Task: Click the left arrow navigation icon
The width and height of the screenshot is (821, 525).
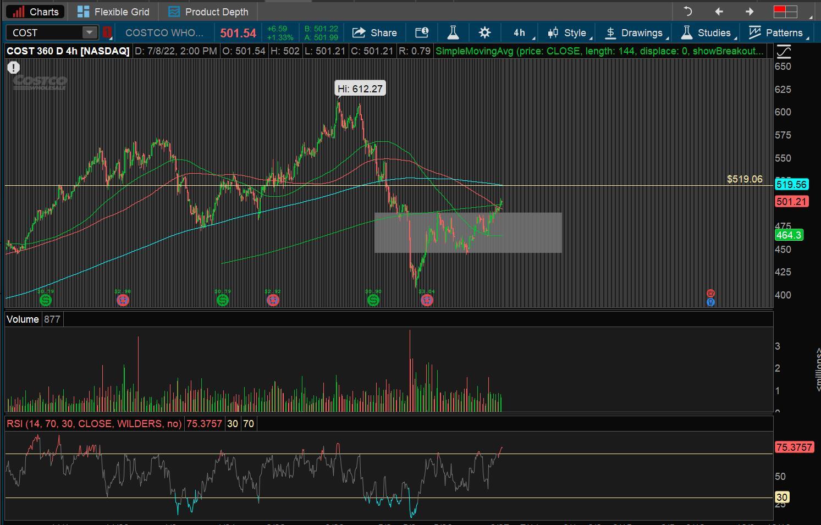Action: point(719,11)
